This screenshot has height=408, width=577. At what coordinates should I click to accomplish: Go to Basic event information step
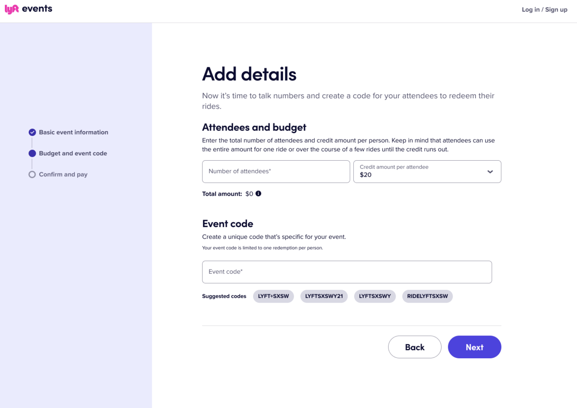(74, 132)
